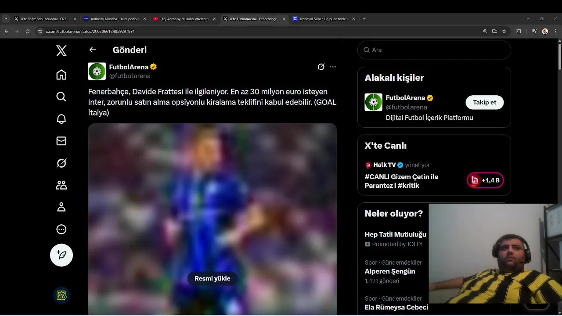Click into the Ara search field
Viewport: 562px width, 316px height.
[x=434, y=50]
